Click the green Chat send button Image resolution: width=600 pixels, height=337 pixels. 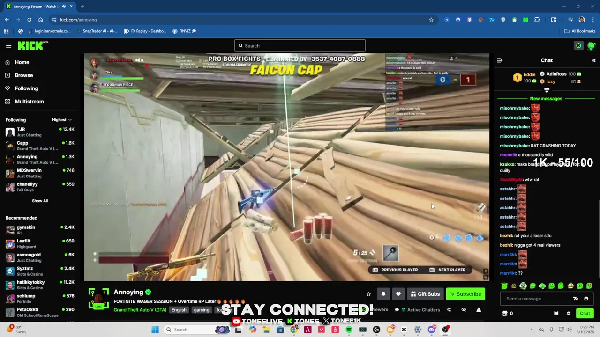[x=585, y=314]
